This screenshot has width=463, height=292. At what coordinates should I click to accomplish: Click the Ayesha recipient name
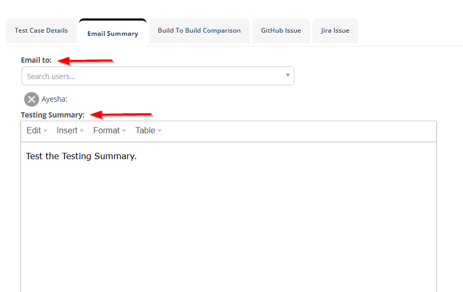pos(54,99)
